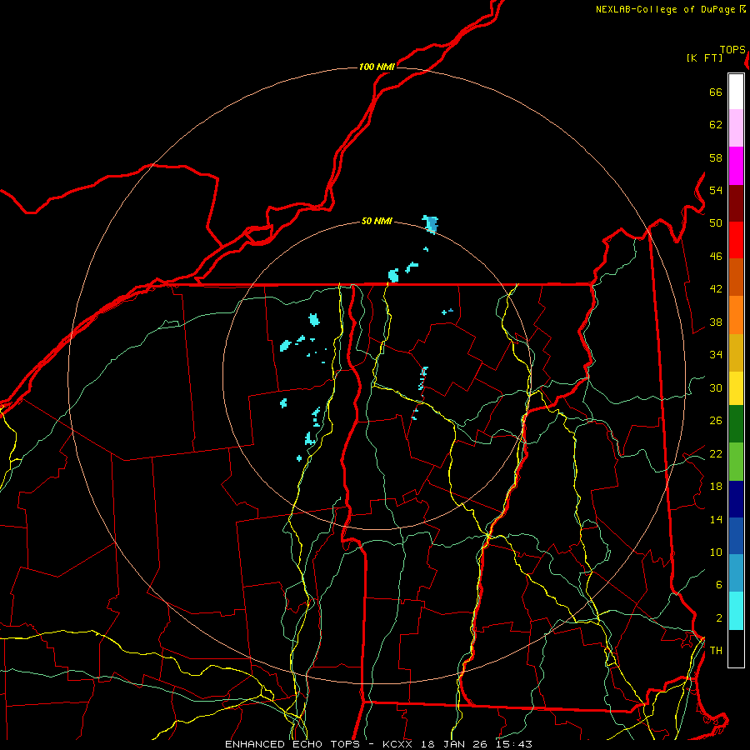Click the 38 legend value

[x=716, y=322]
